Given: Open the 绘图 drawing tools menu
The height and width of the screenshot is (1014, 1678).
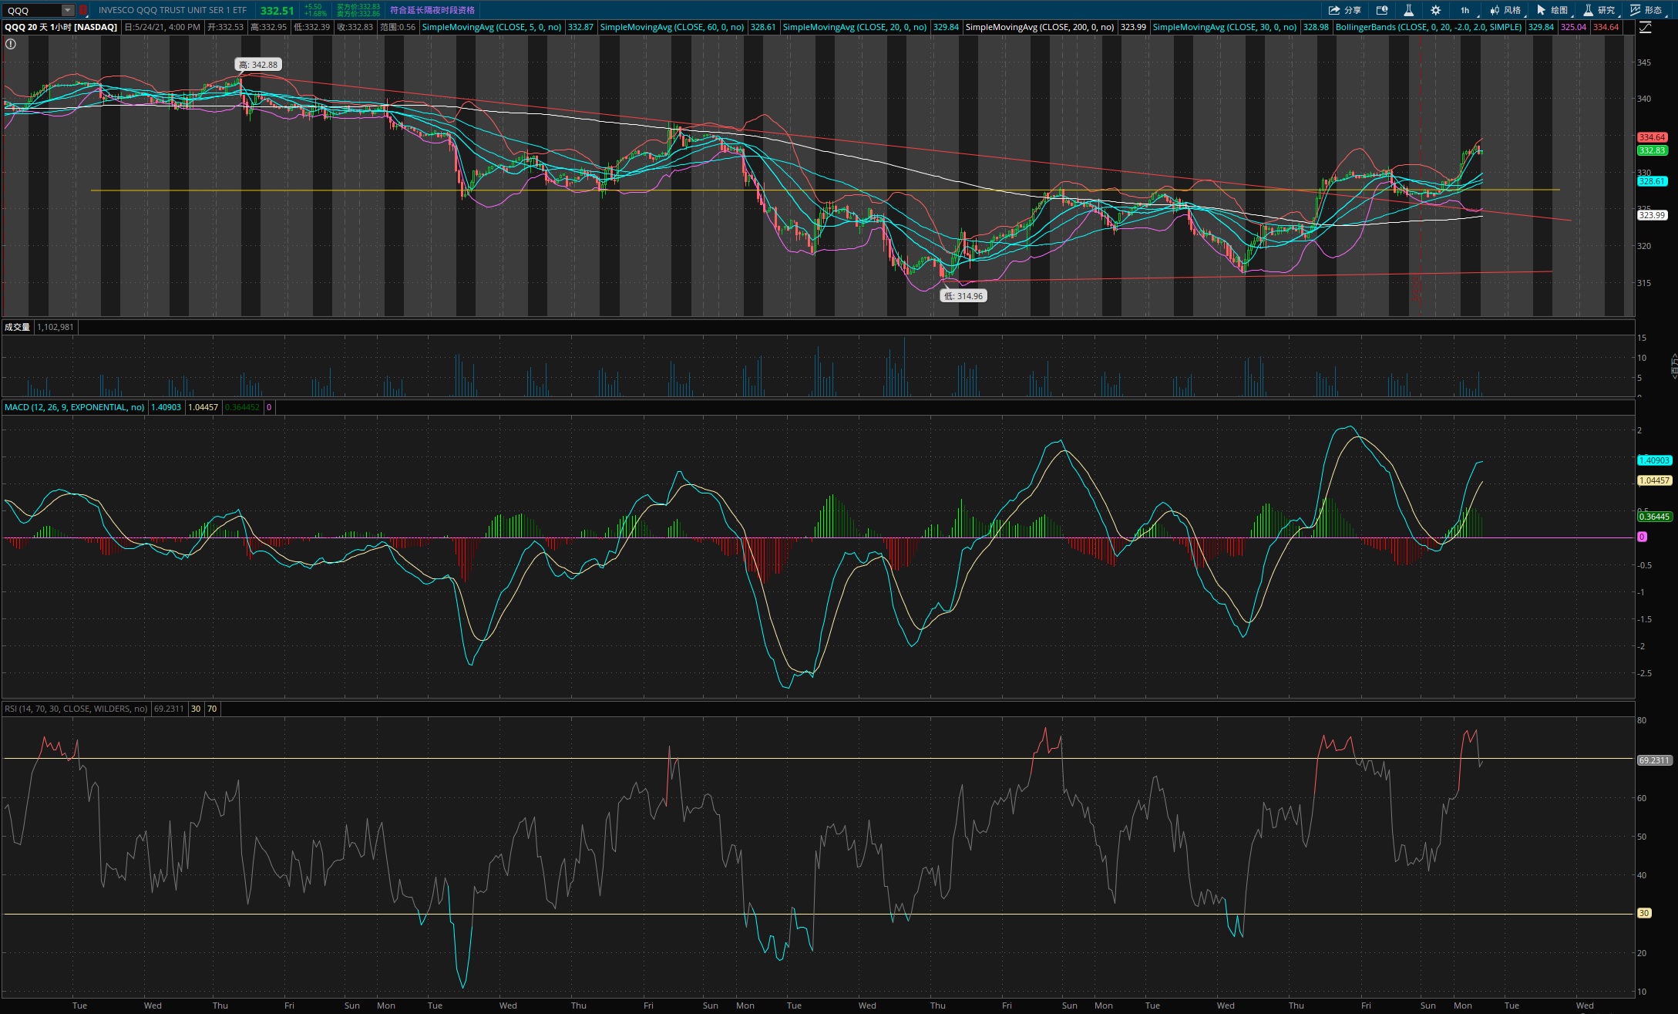Looking at the screenshot, I should (x=1552, y=10).
